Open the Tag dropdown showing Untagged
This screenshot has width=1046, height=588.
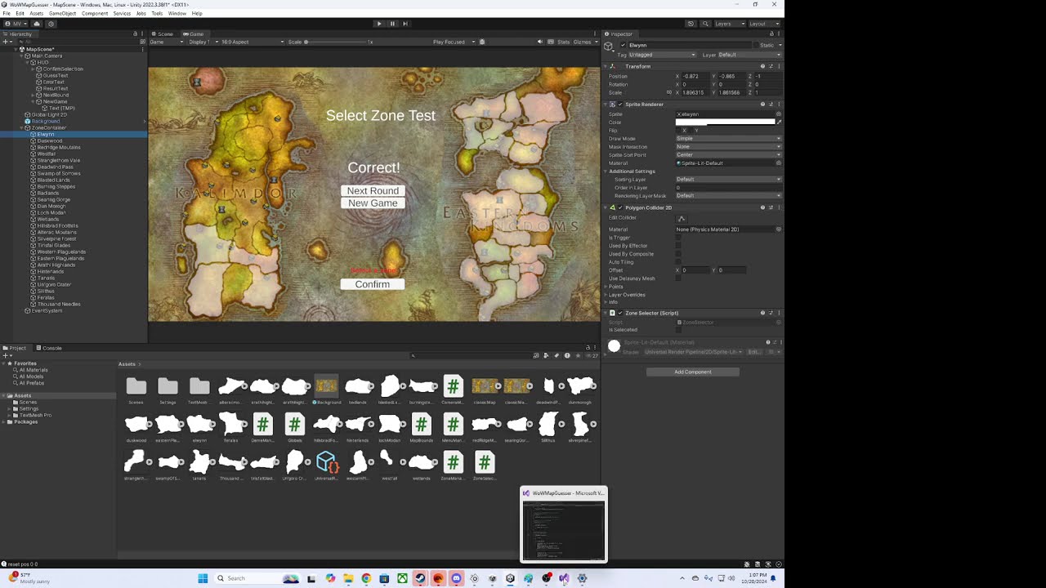point(661,55)
